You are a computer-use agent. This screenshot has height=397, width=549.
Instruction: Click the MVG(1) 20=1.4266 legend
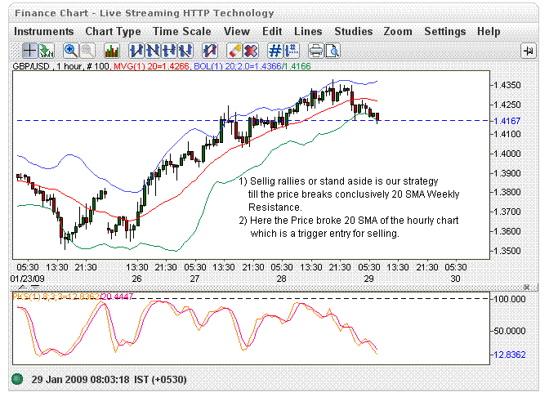pos(151,66)
